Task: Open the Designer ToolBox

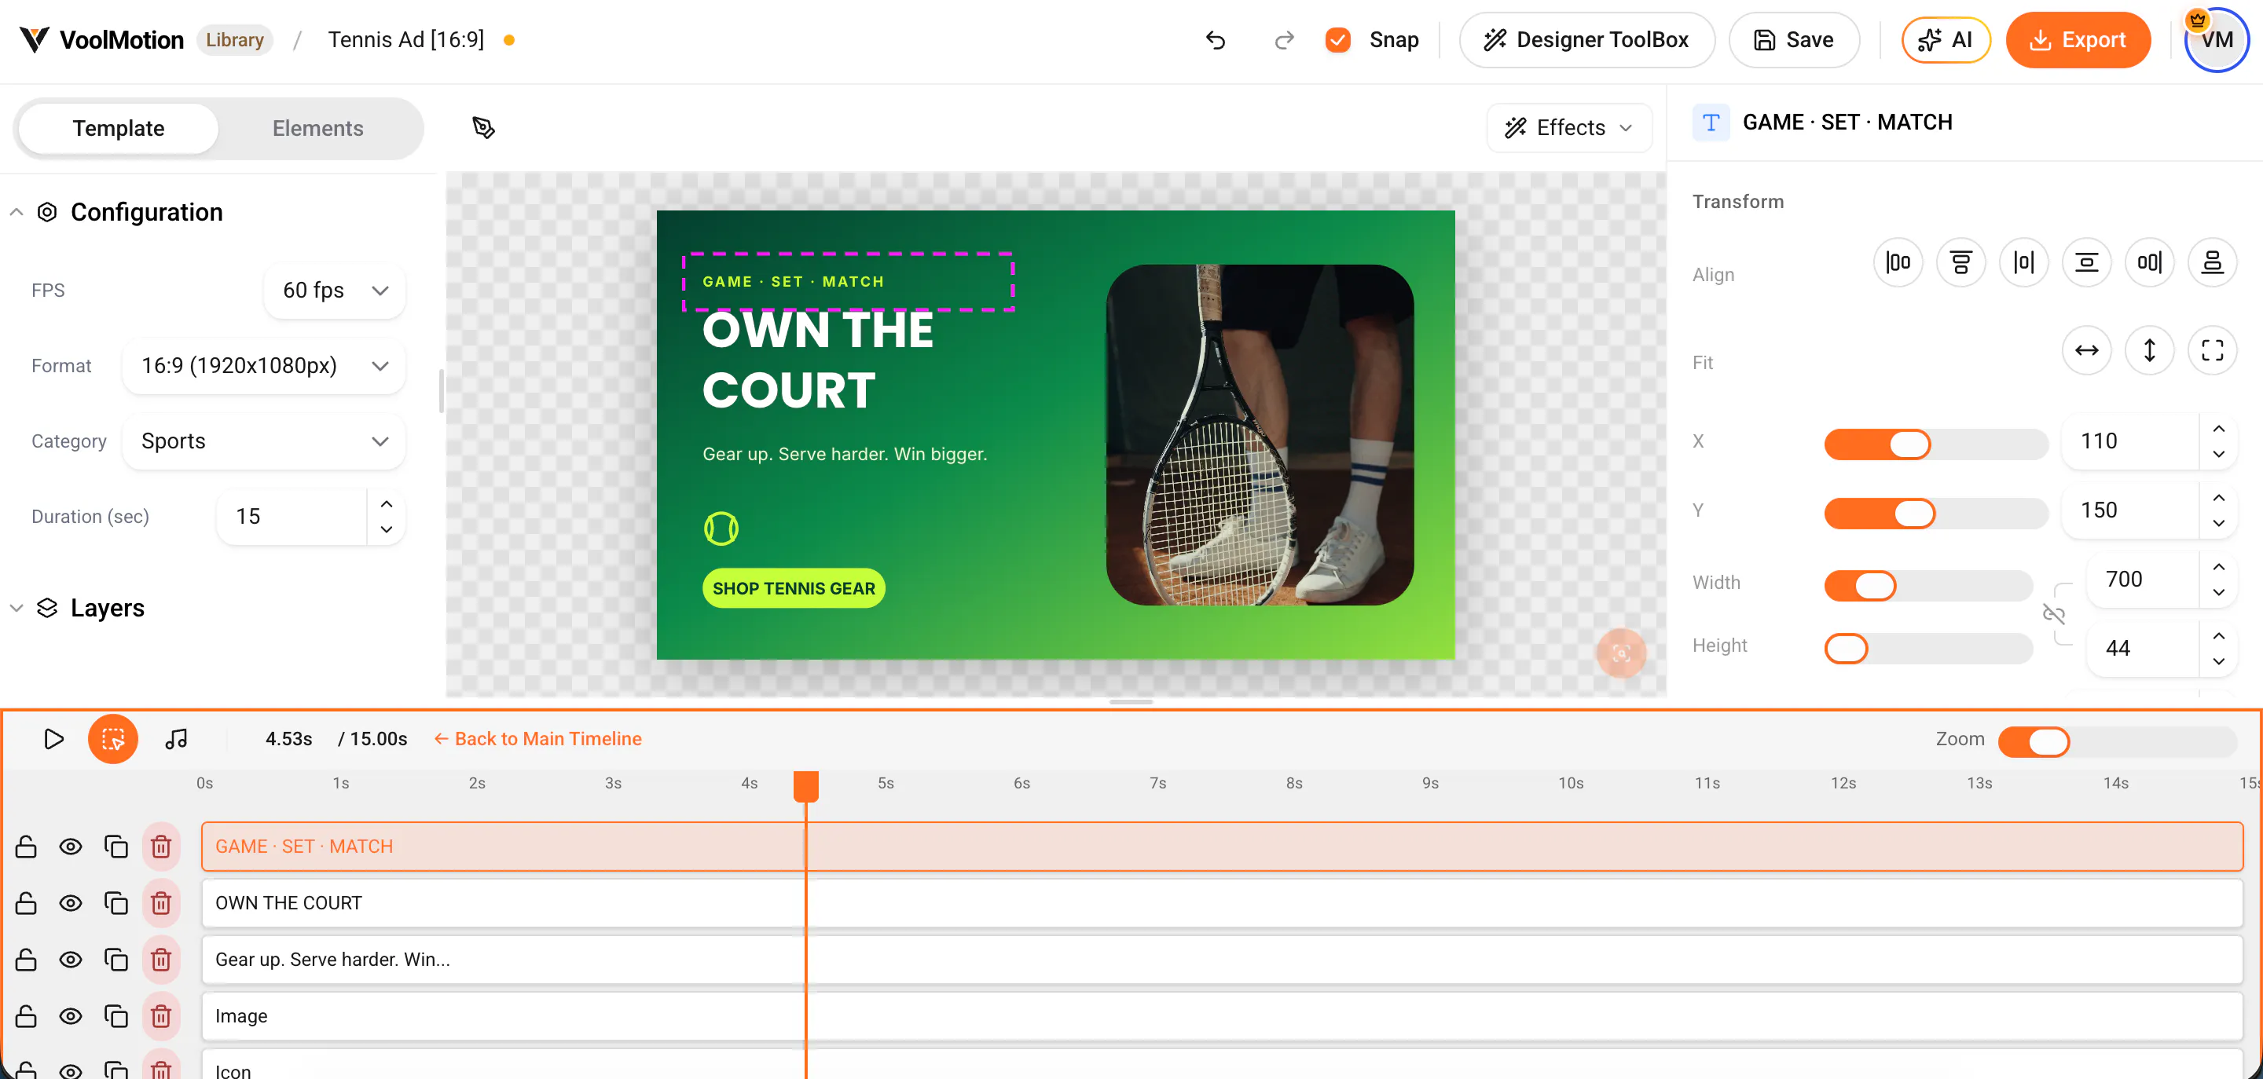Action: [x=1586, y=40]
